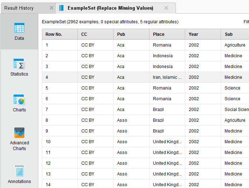Open the Statistics view icon
Viewport: 249px width, 188px height.
click(x=19, y=64)
